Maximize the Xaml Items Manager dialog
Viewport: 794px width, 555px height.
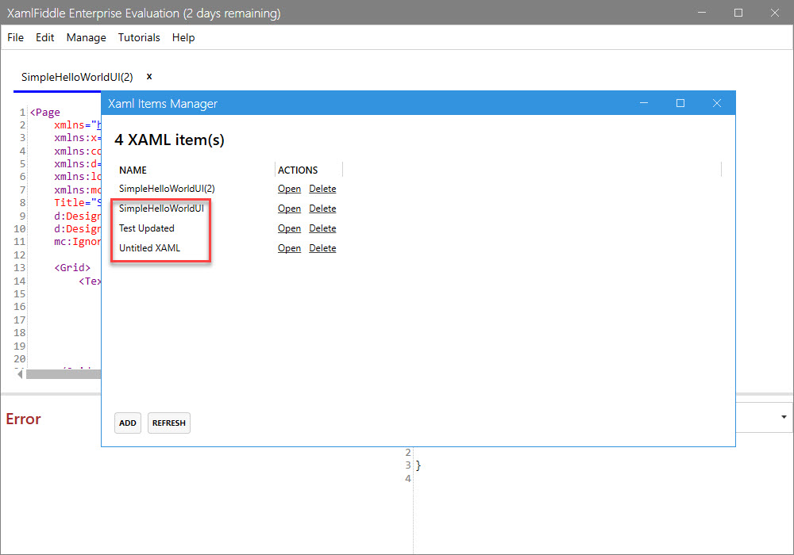tap(680, 103)
